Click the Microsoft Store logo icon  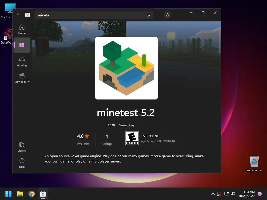[28, 15]
